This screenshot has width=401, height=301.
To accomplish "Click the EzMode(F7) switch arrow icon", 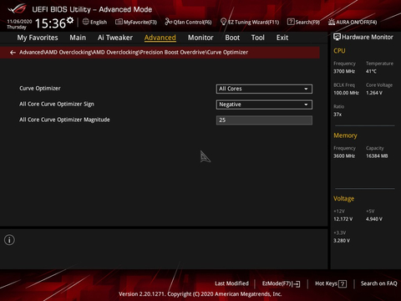I will [296, 283].
